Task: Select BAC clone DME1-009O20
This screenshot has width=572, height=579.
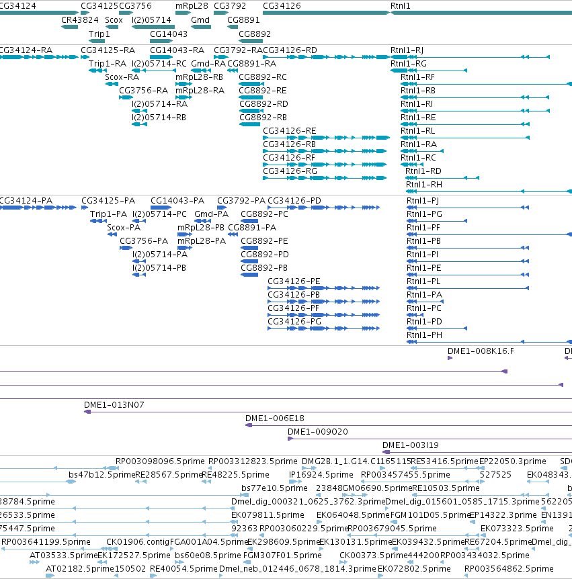Action: click(318, 432)
